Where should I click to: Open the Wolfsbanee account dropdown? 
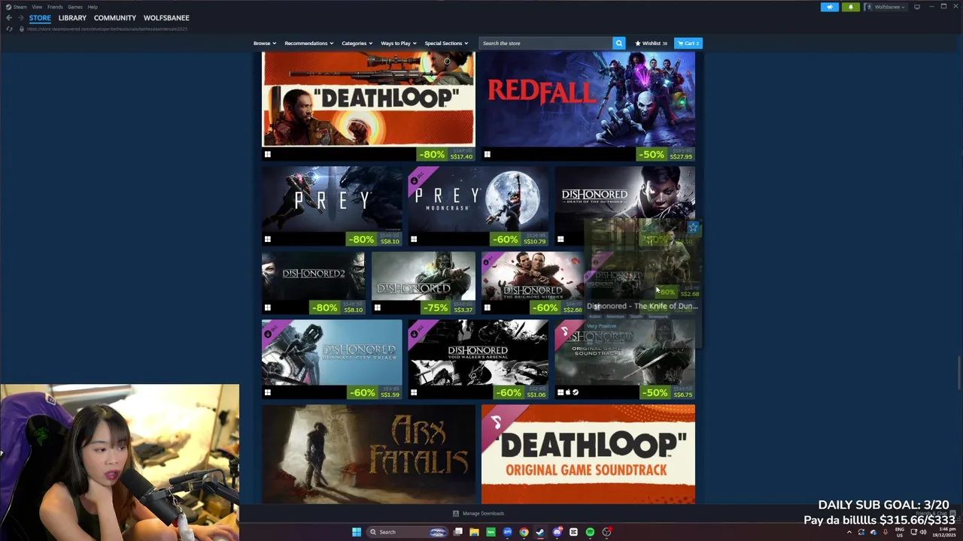coord(886,7)
